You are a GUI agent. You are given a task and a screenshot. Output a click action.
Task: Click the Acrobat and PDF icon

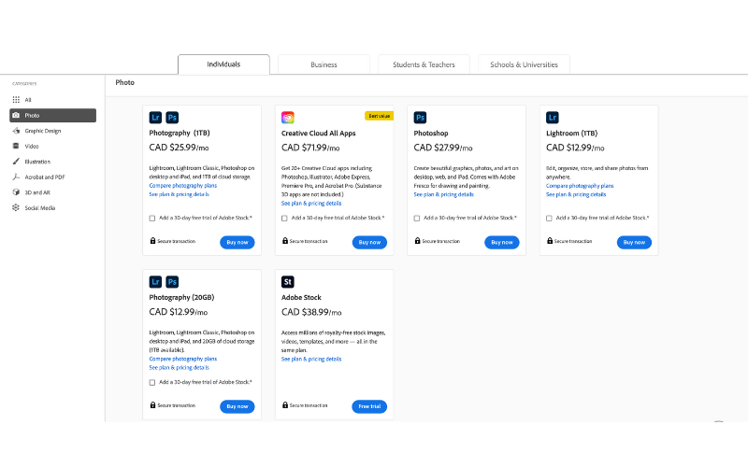point(16,177)
